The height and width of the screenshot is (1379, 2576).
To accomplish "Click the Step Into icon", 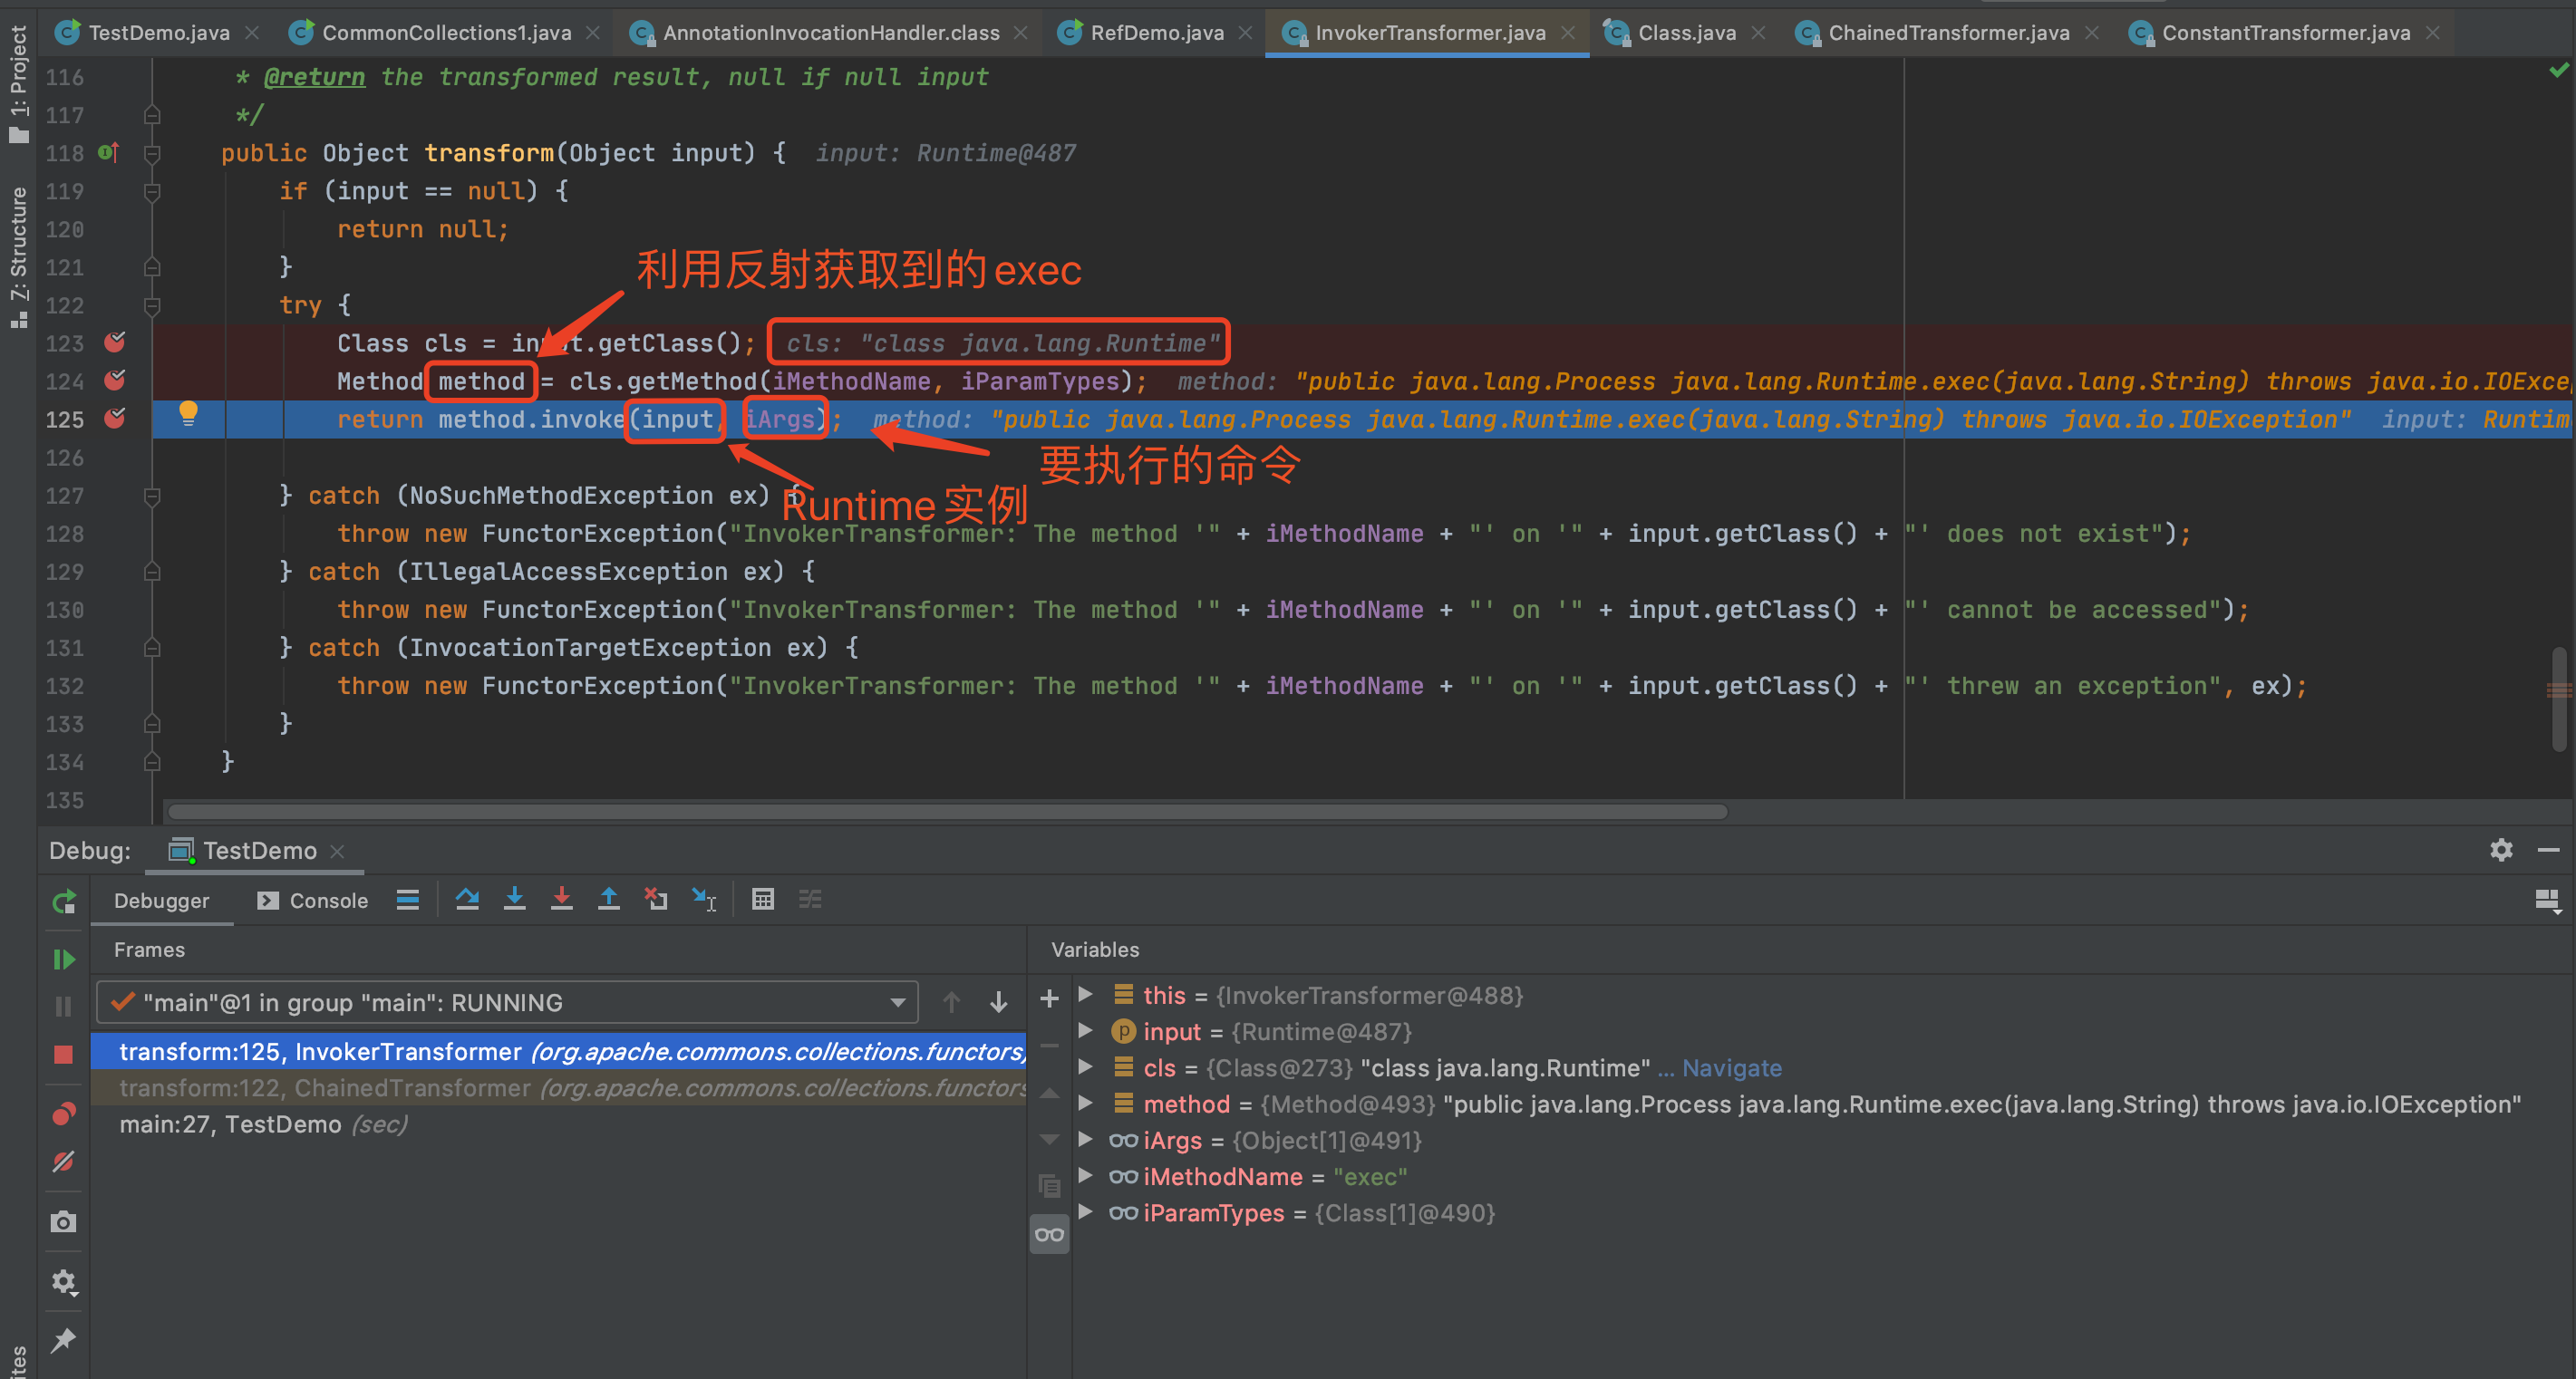I will point(514,900).
